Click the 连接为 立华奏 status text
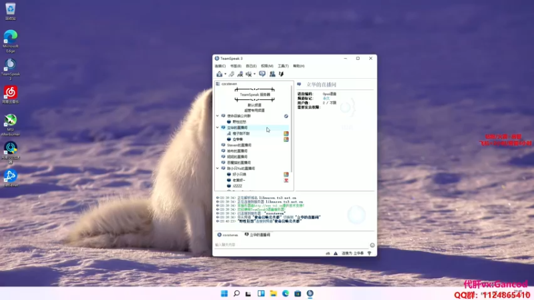The image size is (534, 300). point(353,253)
